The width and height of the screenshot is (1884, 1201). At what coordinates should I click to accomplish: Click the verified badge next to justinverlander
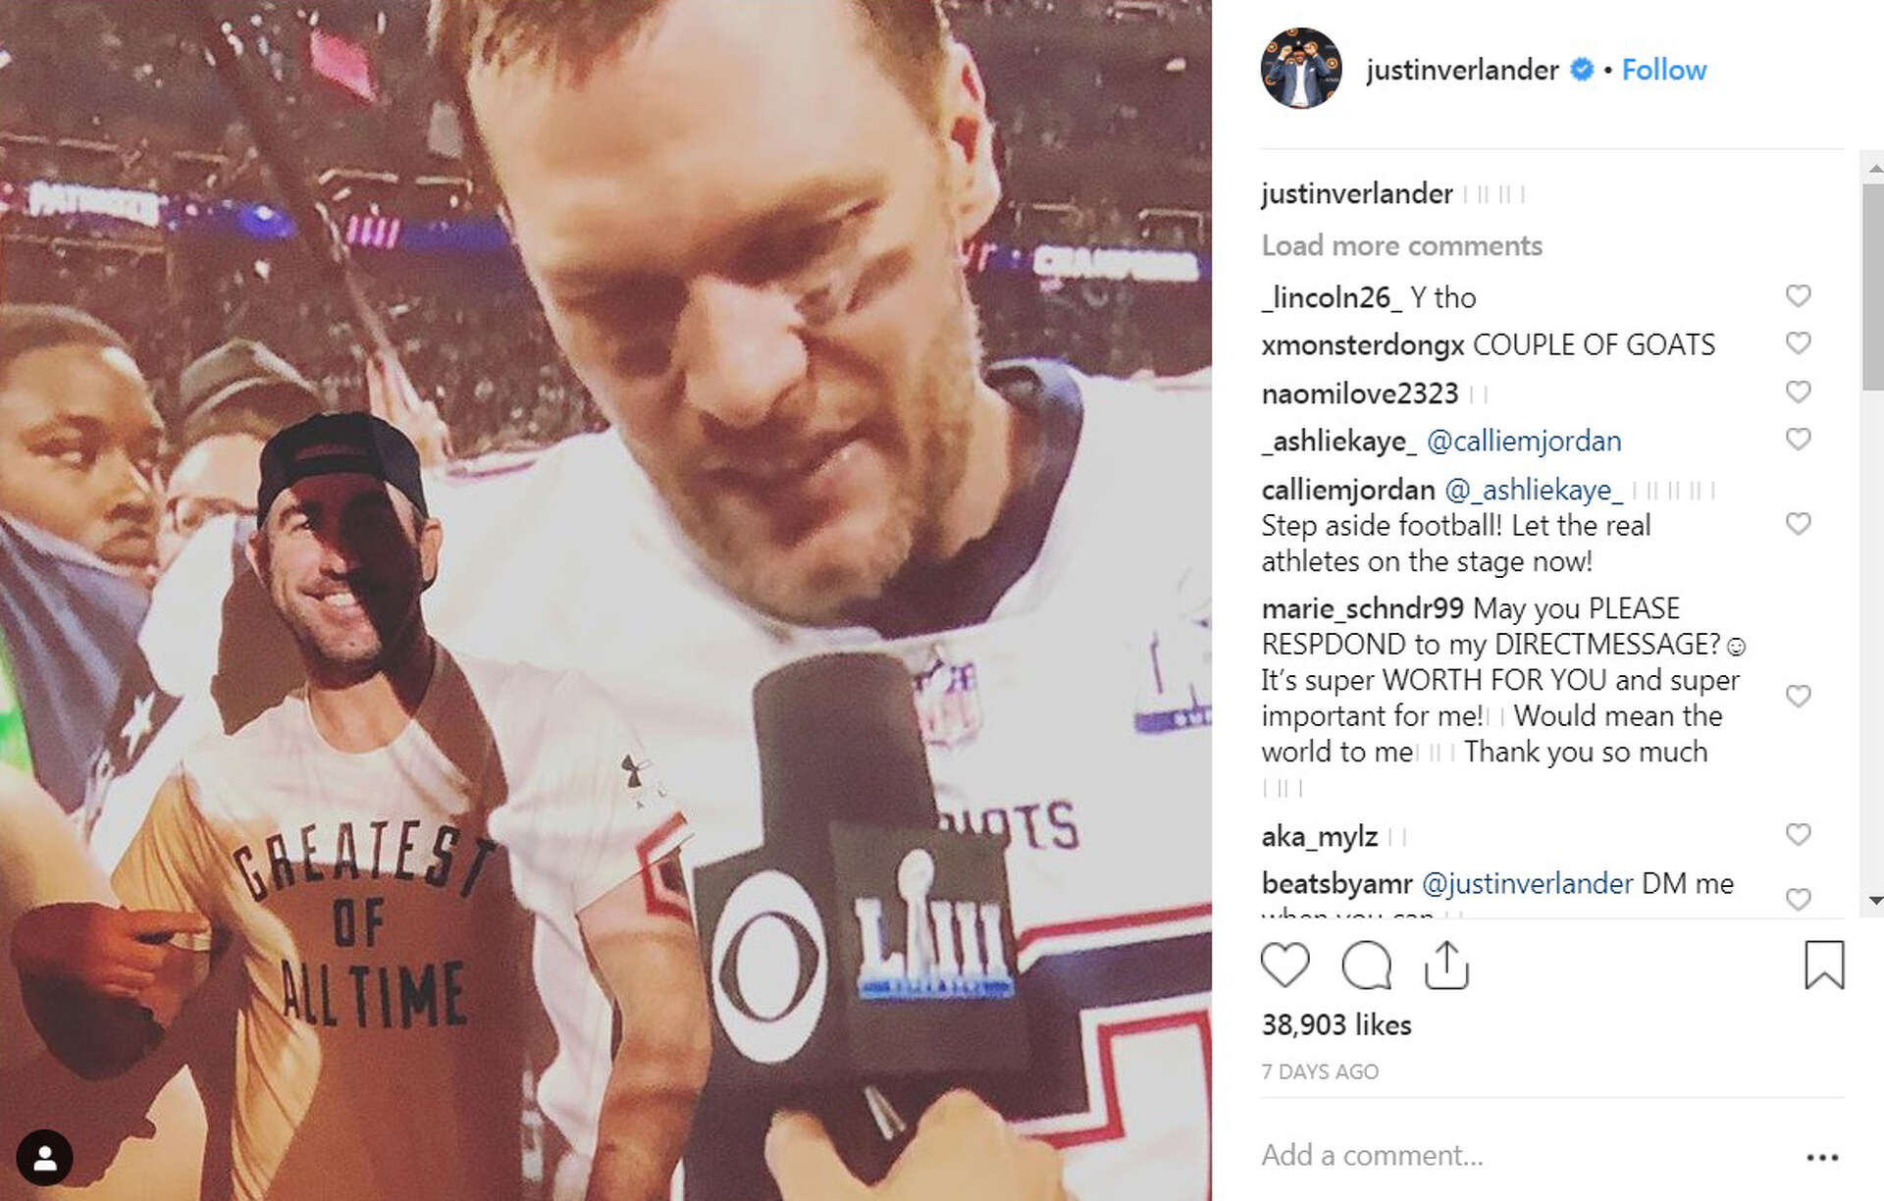point(1581,70)
